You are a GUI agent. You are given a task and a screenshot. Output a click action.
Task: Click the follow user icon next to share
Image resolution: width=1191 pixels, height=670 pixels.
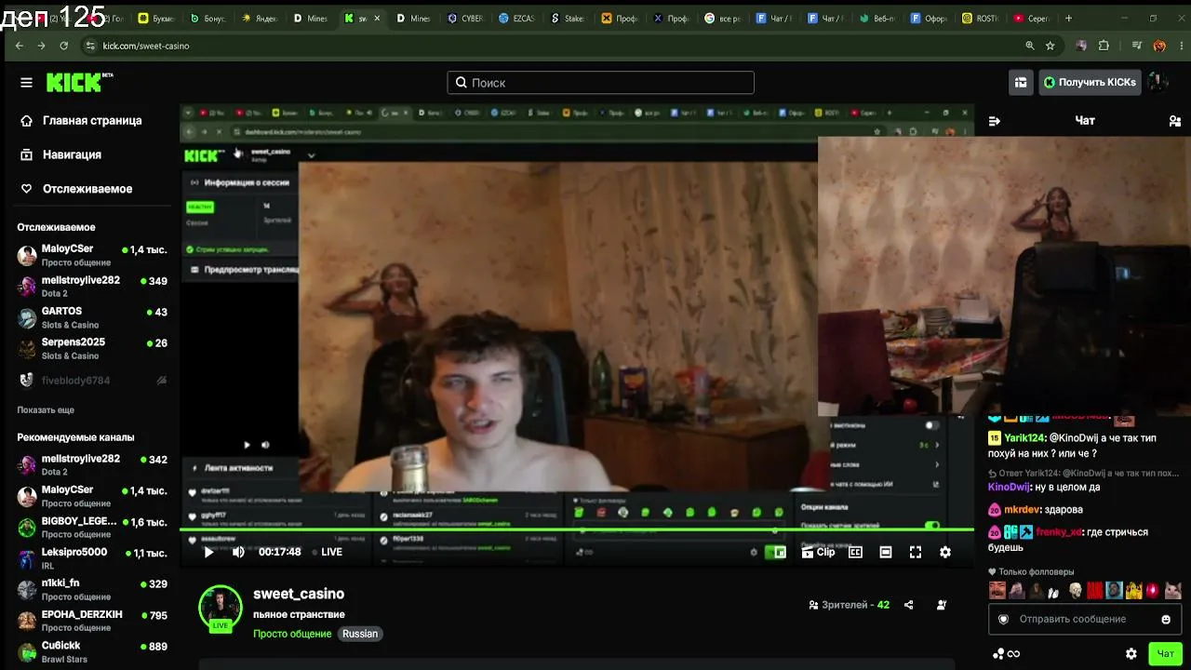click(x=942, y=605)
